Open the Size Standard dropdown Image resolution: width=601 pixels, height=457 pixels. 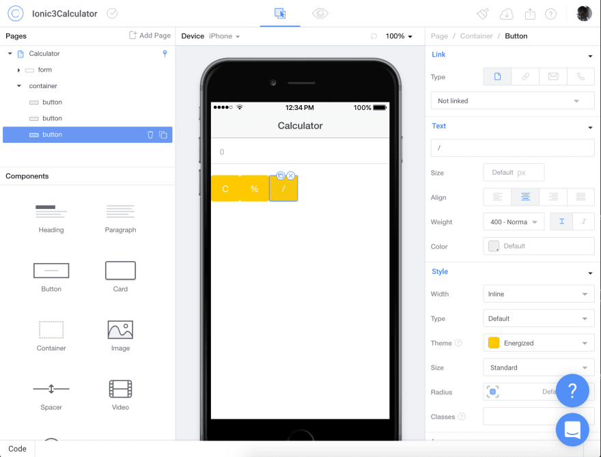(x=539, y=368)
